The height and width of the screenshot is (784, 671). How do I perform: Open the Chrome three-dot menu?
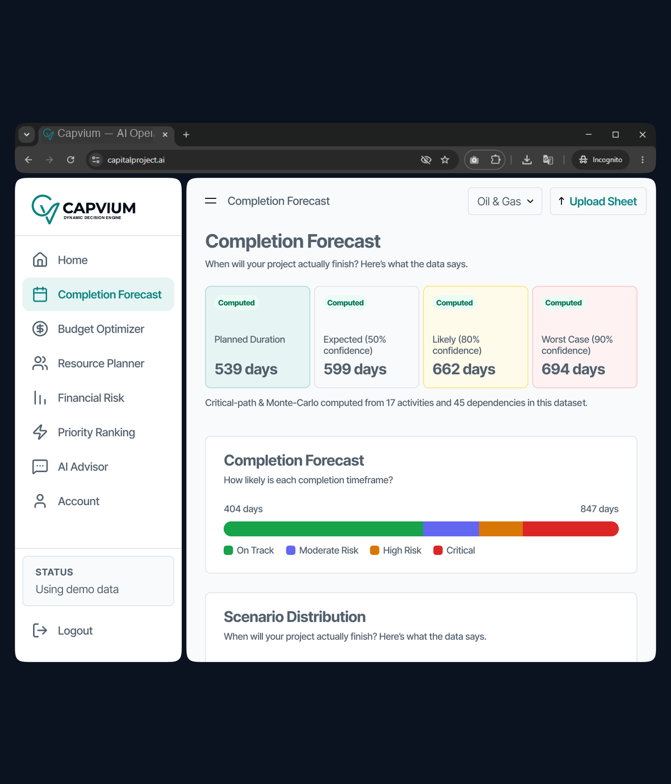(x=642, y=160)
